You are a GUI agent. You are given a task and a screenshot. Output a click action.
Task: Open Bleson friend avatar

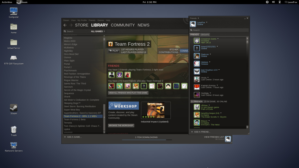click(197, 123)
